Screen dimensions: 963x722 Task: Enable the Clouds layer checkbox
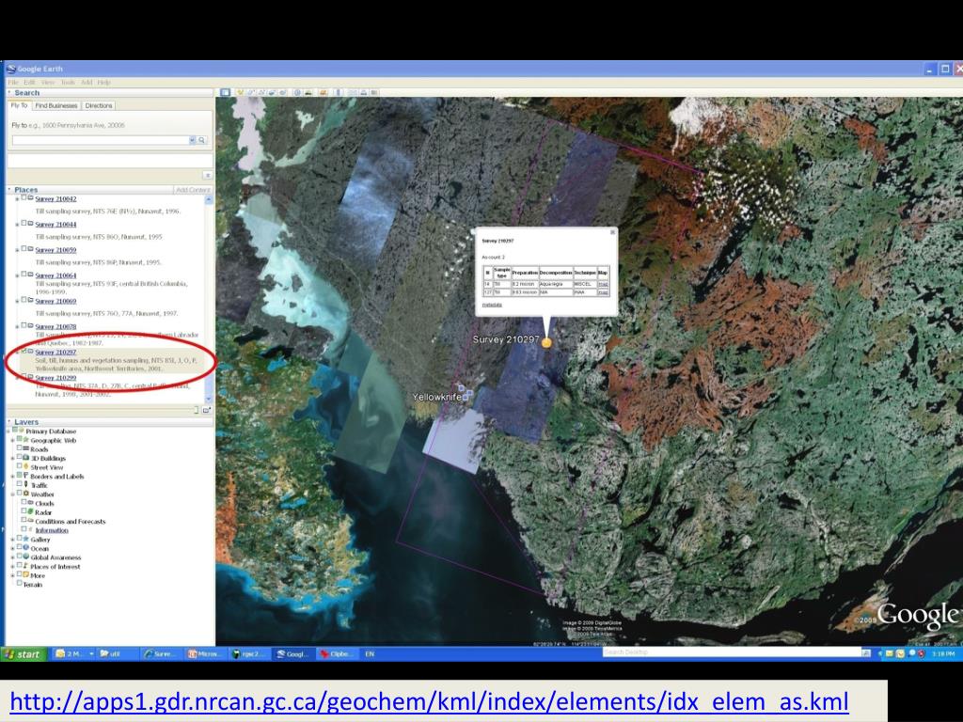coord(24,503)
